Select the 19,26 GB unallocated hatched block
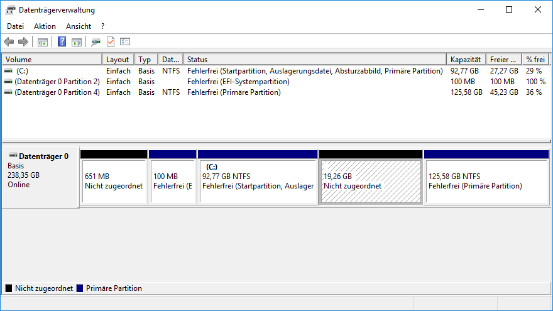 pyautogui.click(x=371, y=177)
